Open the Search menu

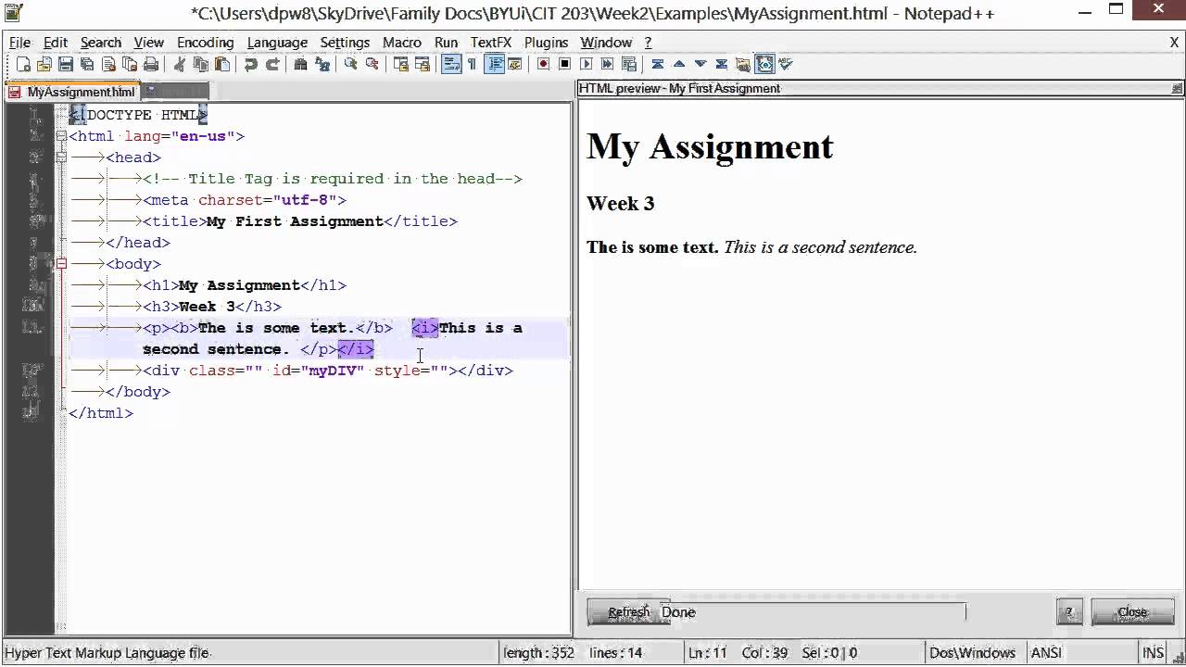tap(101, 43)
